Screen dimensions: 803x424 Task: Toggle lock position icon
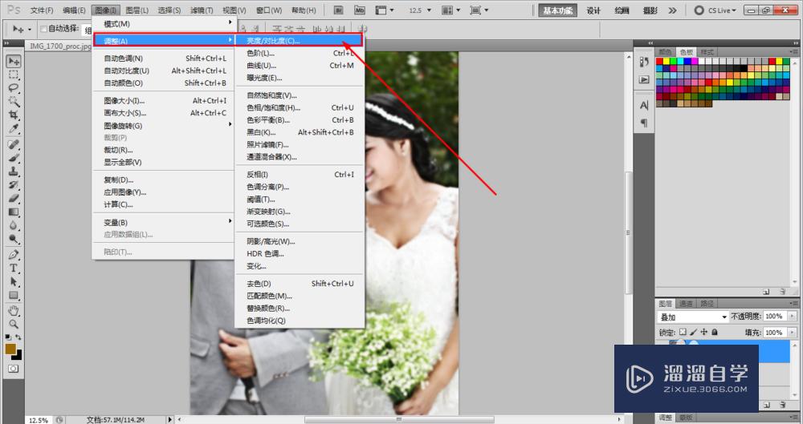704,332
